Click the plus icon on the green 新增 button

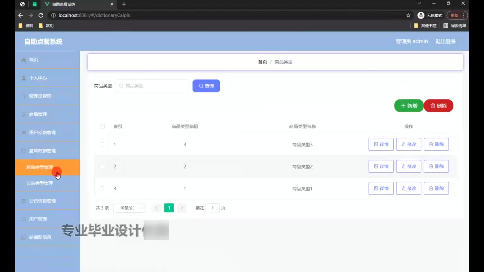403,106
